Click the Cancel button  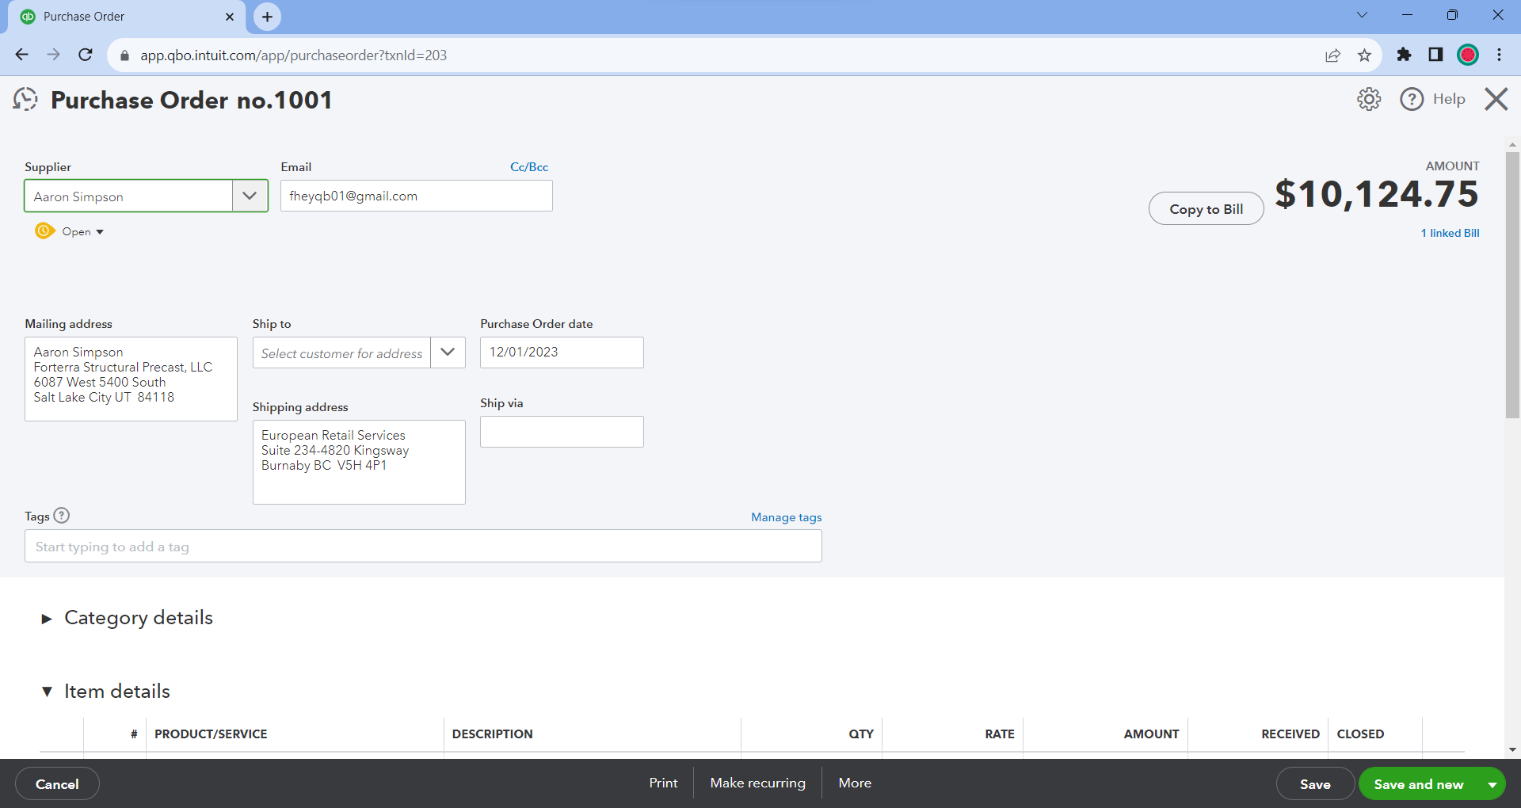pos(57,784)
